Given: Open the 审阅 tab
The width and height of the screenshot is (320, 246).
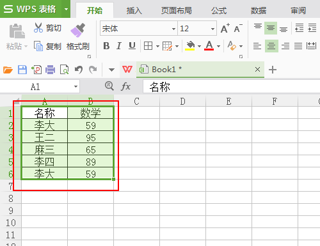Looking at the screenshot, I should (x=298, y=10).
